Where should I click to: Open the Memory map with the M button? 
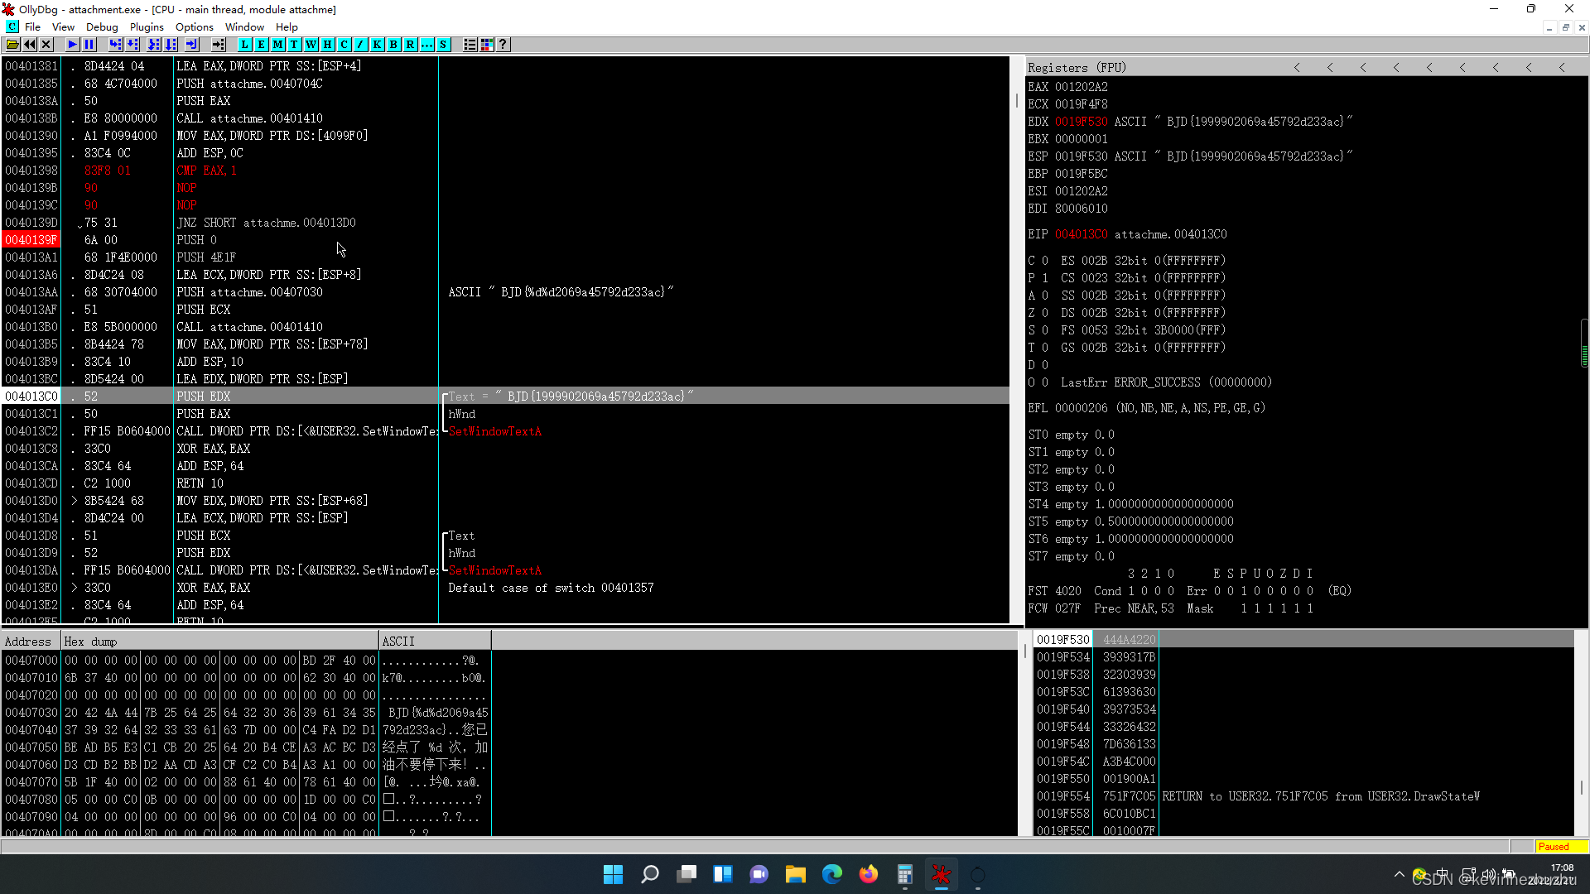point(278,45)
